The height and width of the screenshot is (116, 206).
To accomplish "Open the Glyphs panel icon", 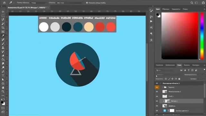I will click(151, 40).
